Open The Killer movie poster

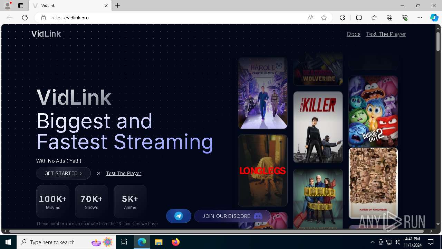coord(318,127)
